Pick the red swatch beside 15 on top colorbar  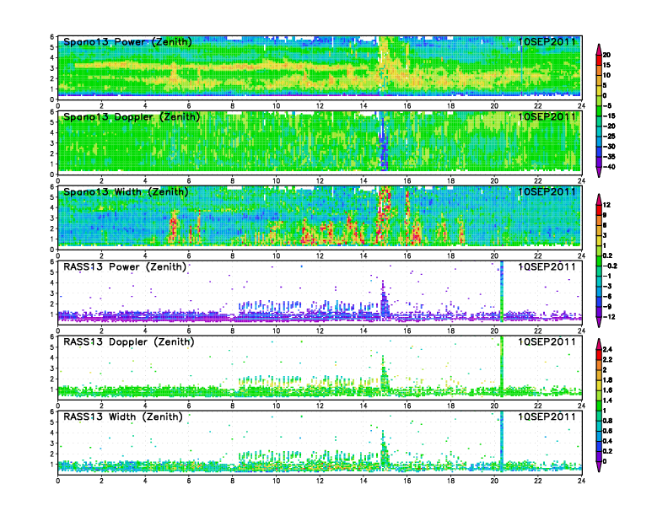pyautogui.click(x=599, y=60)
